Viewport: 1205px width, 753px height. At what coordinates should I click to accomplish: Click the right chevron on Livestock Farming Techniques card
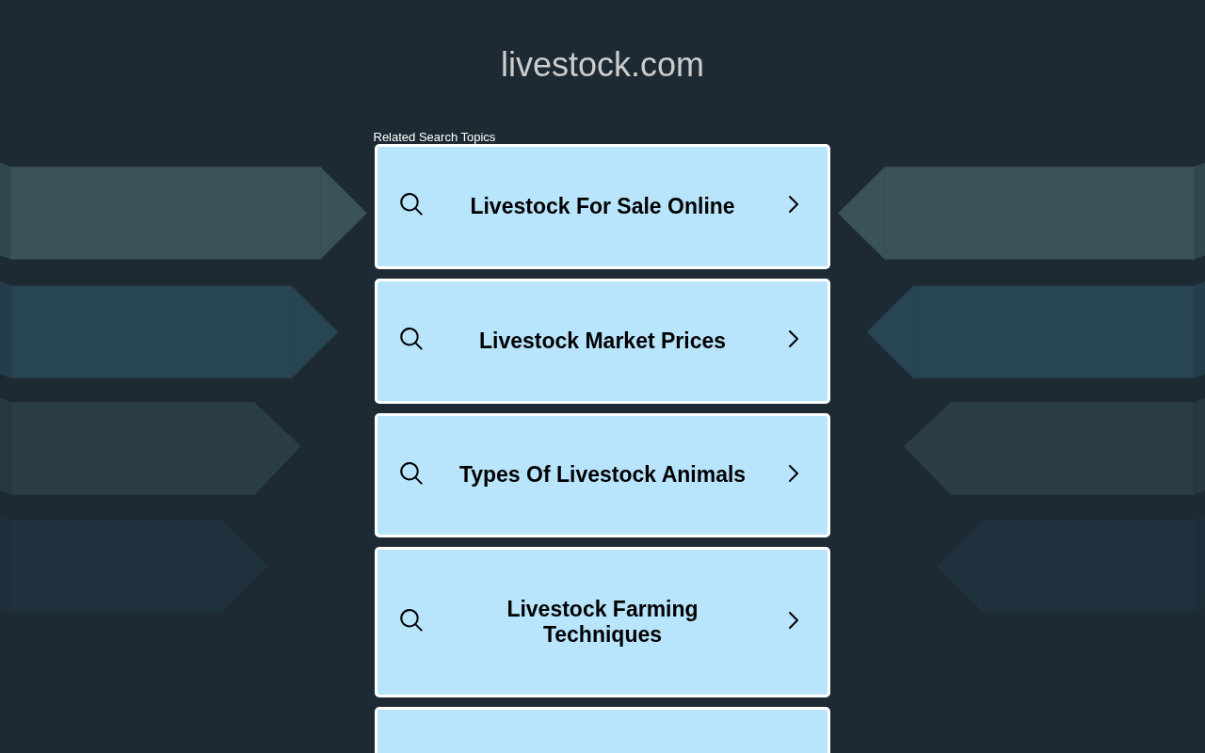click(794, 620)
